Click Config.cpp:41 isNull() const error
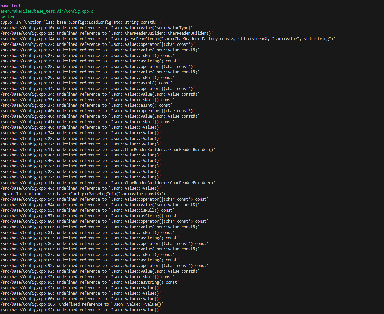 [87, 122]
